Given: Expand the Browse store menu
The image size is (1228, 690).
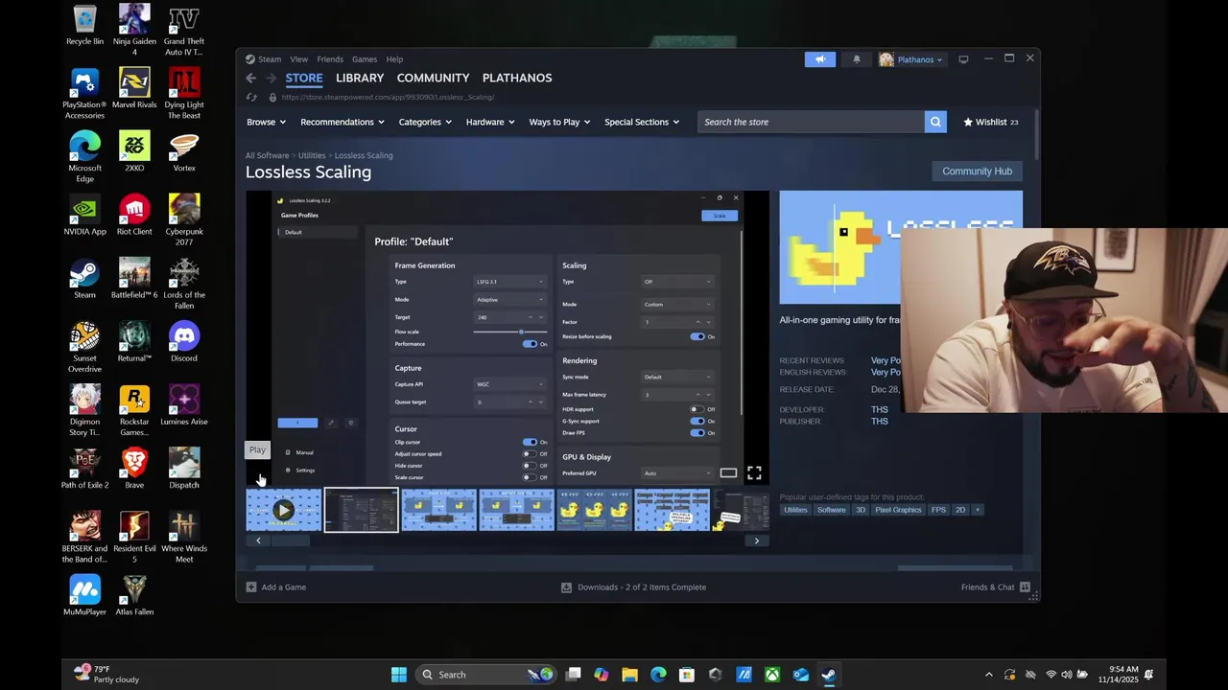Looking at the screenshot, I should (x=266, y=122).
